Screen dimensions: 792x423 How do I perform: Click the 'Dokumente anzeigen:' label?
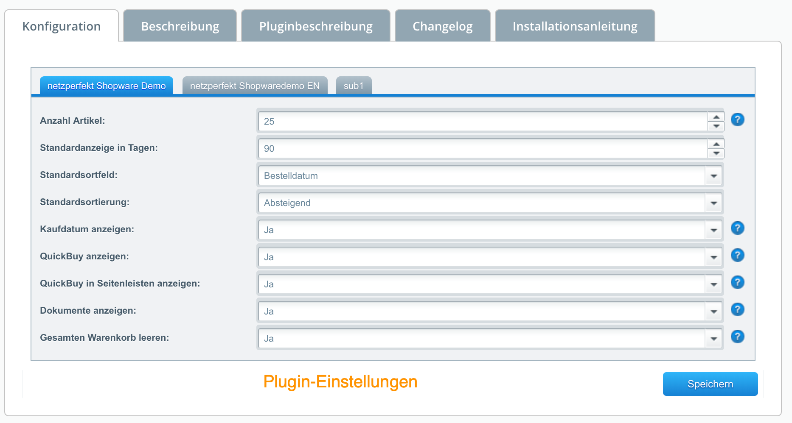(x=88, y=311)
